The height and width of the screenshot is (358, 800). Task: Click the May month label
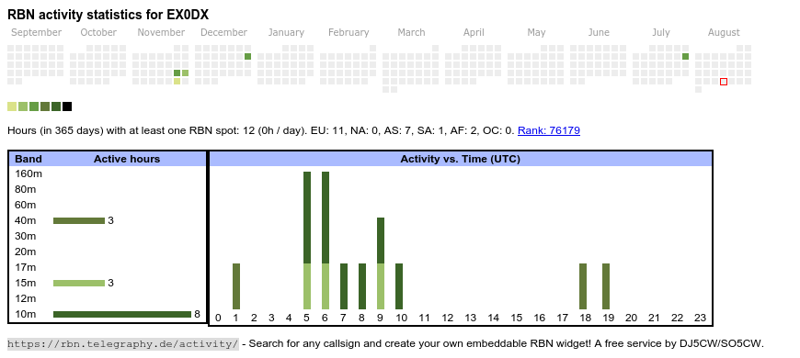click(x=536, y=33)
